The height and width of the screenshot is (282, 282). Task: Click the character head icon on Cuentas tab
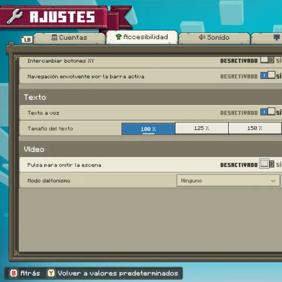pyautogui.click(x=54, y=37)
